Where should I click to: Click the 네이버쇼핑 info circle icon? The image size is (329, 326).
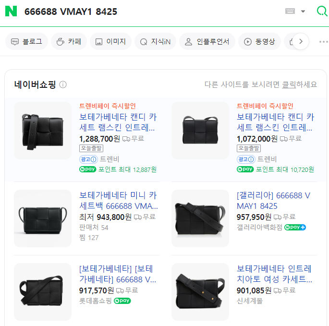(x=63, y=85)
